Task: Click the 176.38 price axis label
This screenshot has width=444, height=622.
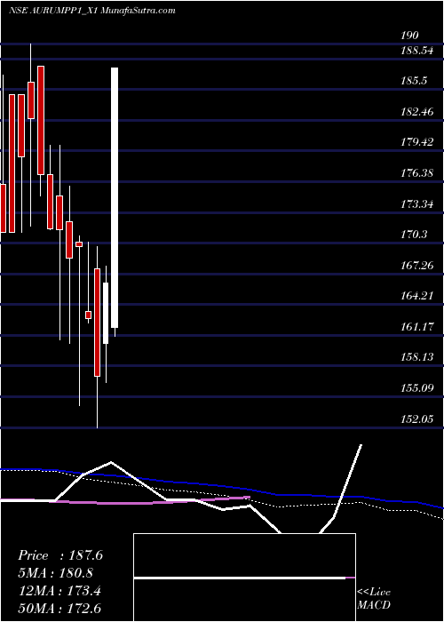Action: click(x=417, y=173)
